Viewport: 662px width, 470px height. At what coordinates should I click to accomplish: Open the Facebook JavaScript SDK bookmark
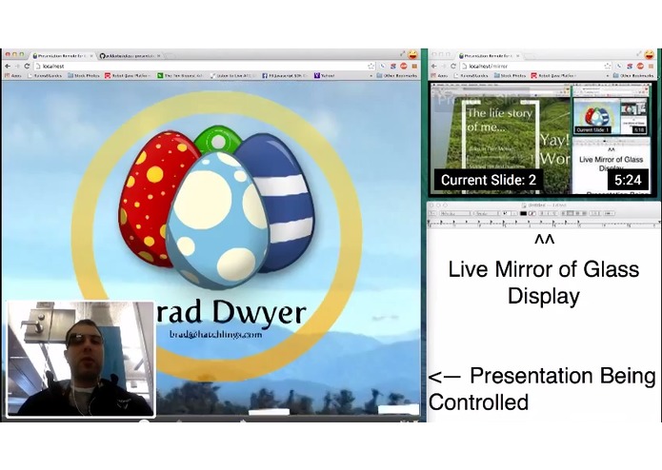(x=285, y=76)
